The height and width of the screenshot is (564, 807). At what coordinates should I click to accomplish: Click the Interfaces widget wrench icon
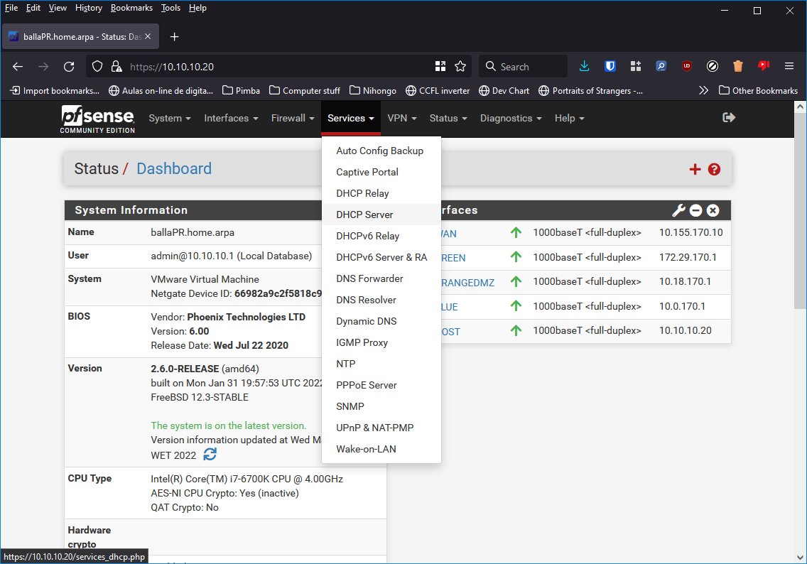tap(678, 210)
